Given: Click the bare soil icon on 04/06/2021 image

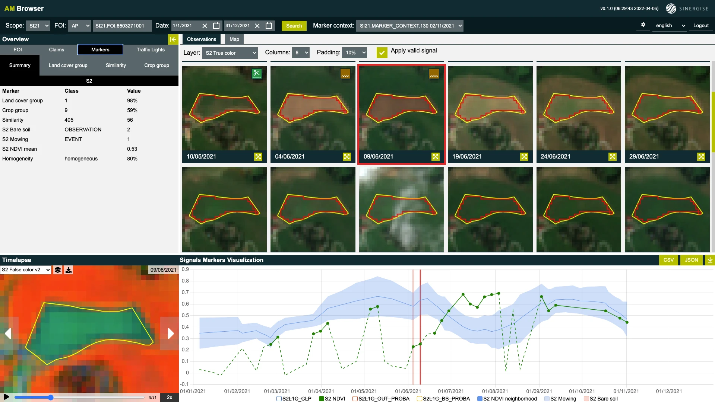Looking at the screenshot, I should pyautogui.click(x=345, y=74).
